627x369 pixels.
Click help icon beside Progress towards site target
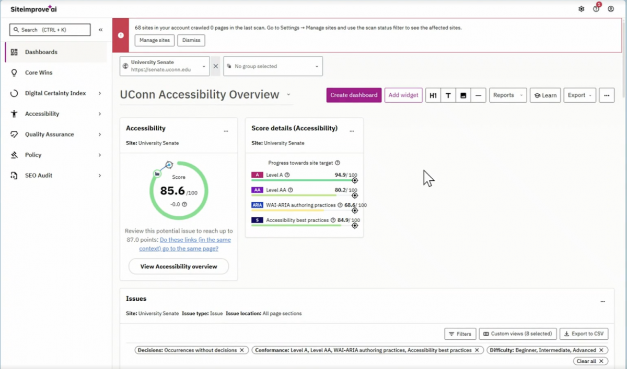(x=338, y=163)
